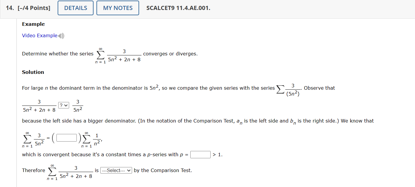Viewport: 415px width, 187px height.
Task: Select the SCALCET9 11.4.AE.001 question code
Action: 178,8
